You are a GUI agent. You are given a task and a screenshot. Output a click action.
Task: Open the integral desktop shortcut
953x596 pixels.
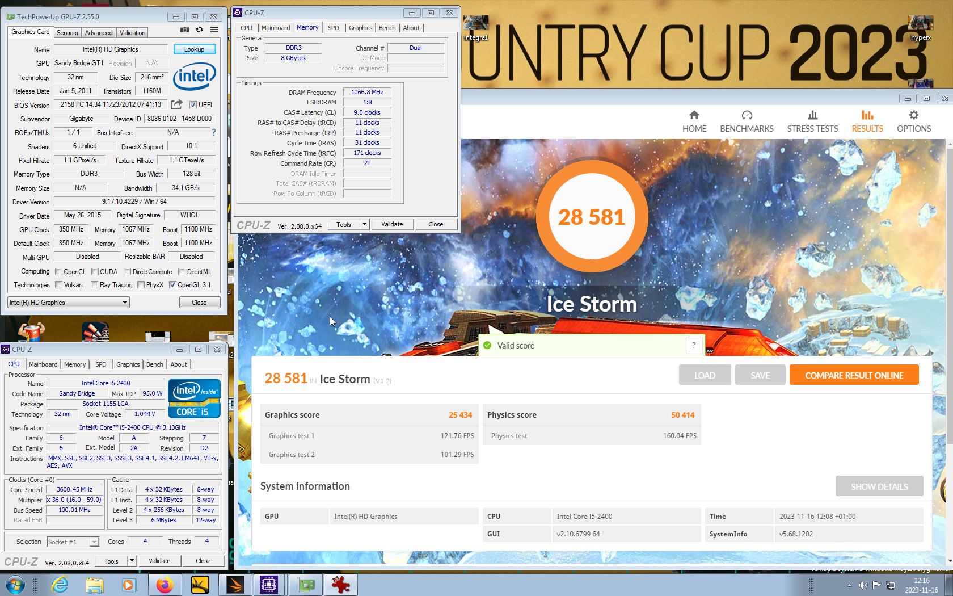click(476, 28)
